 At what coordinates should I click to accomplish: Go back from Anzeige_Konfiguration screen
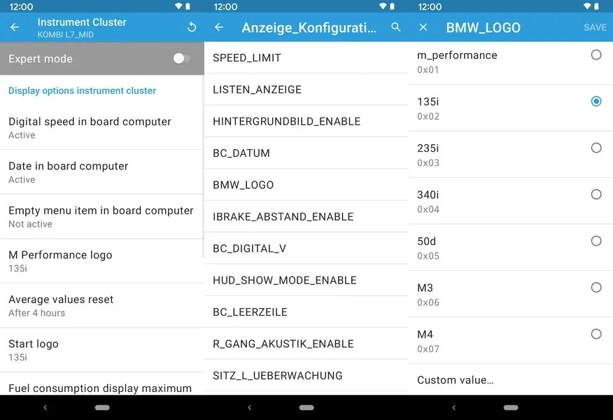(219, 27)
